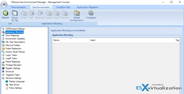The image size is (184, 94).
Task: Click the Drive Mappings tree icon
Action: click(x=3, y=35)
